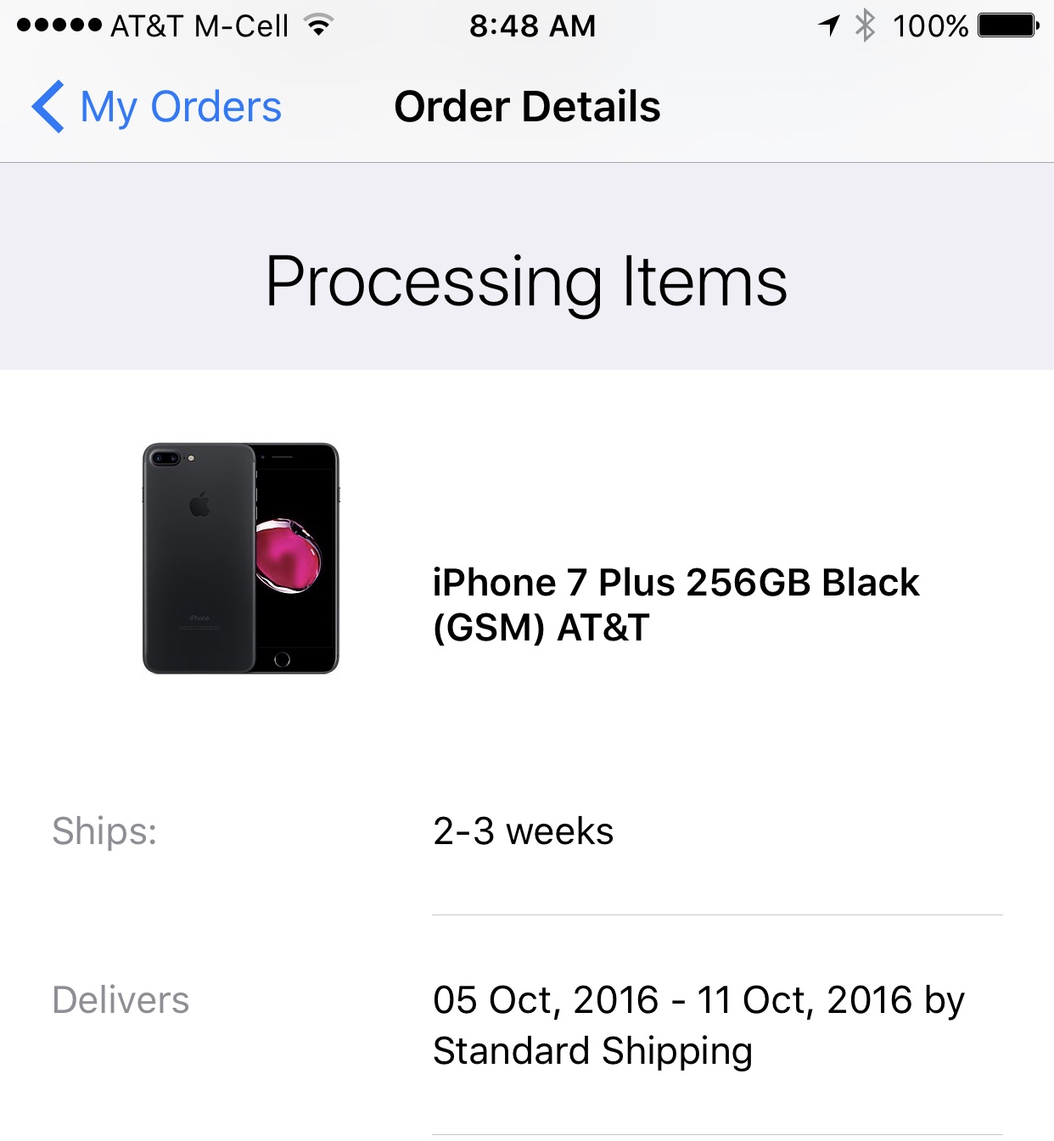Image resolution: width=1054 pixels, height=1141 pixels.
Task: Tap the AT&T M-Cell carrier label
Action: coord(199,26)
